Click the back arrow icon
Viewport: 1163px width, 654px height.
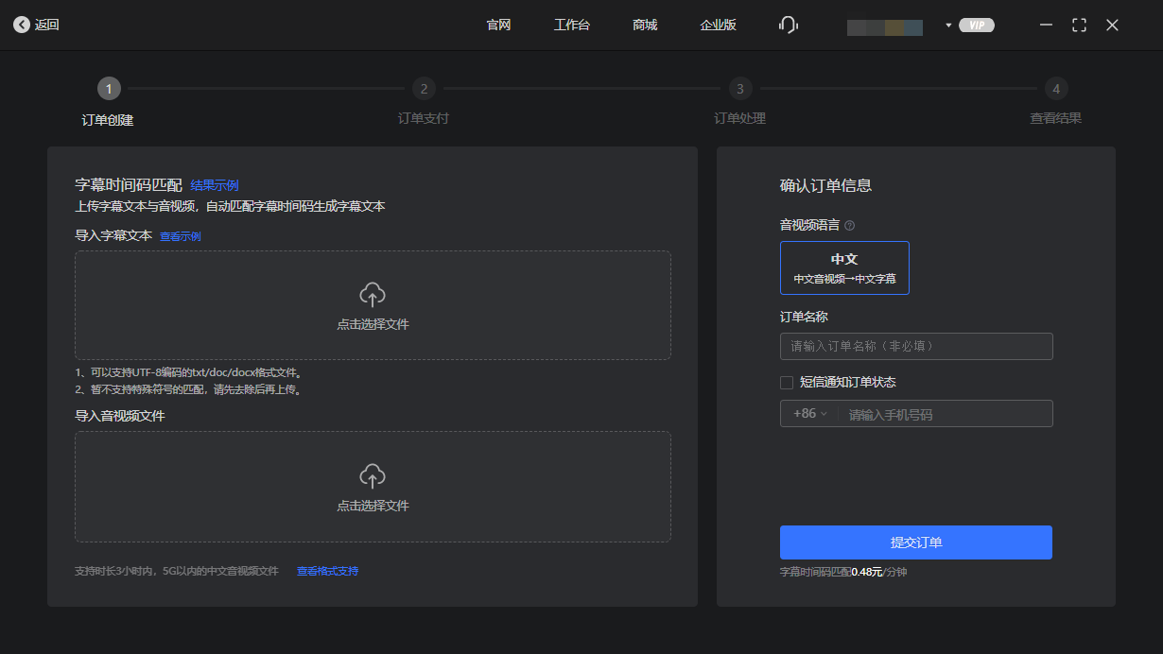click(22, 26)
